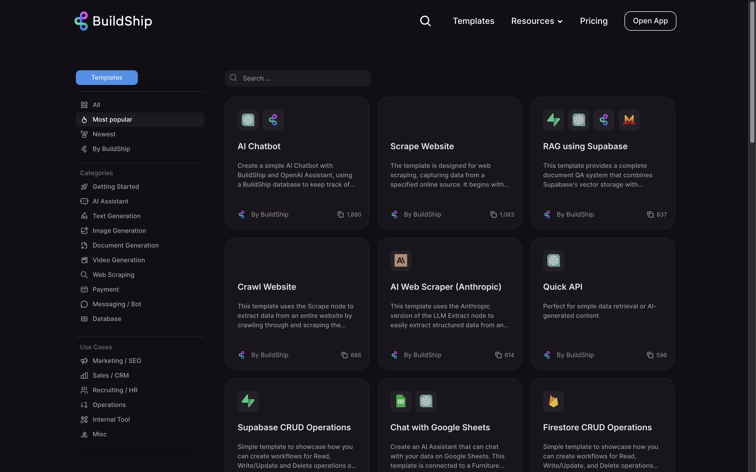Open the Firestore CRUD Operations title
This screenshot has width=756, height=472.
tap(597, 427)
